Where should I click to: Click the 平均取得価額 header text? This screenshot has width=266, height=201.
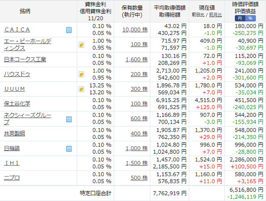(170, 8)
